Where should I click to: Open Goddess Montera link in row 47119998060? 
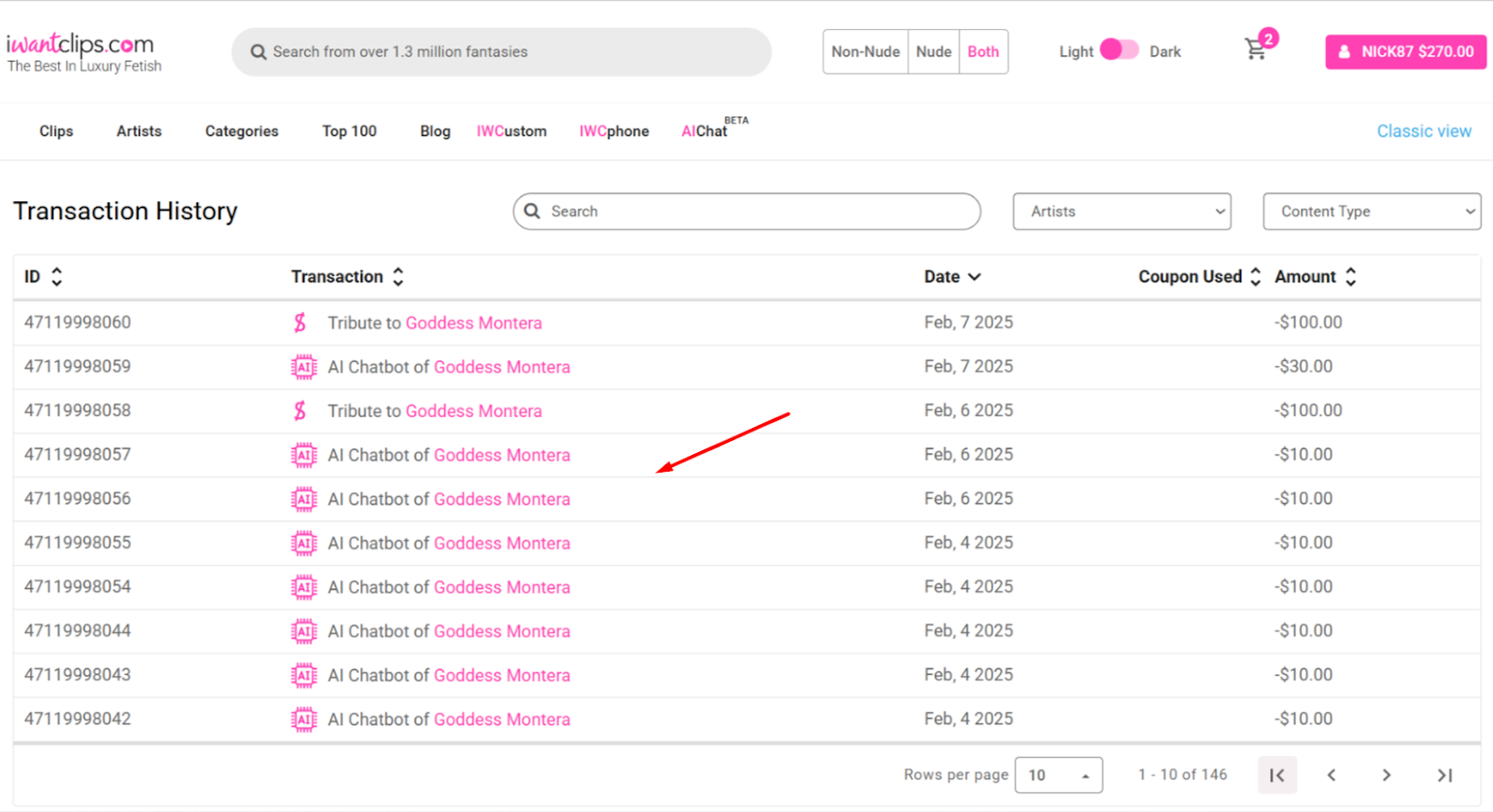click(x=473, y=323)
